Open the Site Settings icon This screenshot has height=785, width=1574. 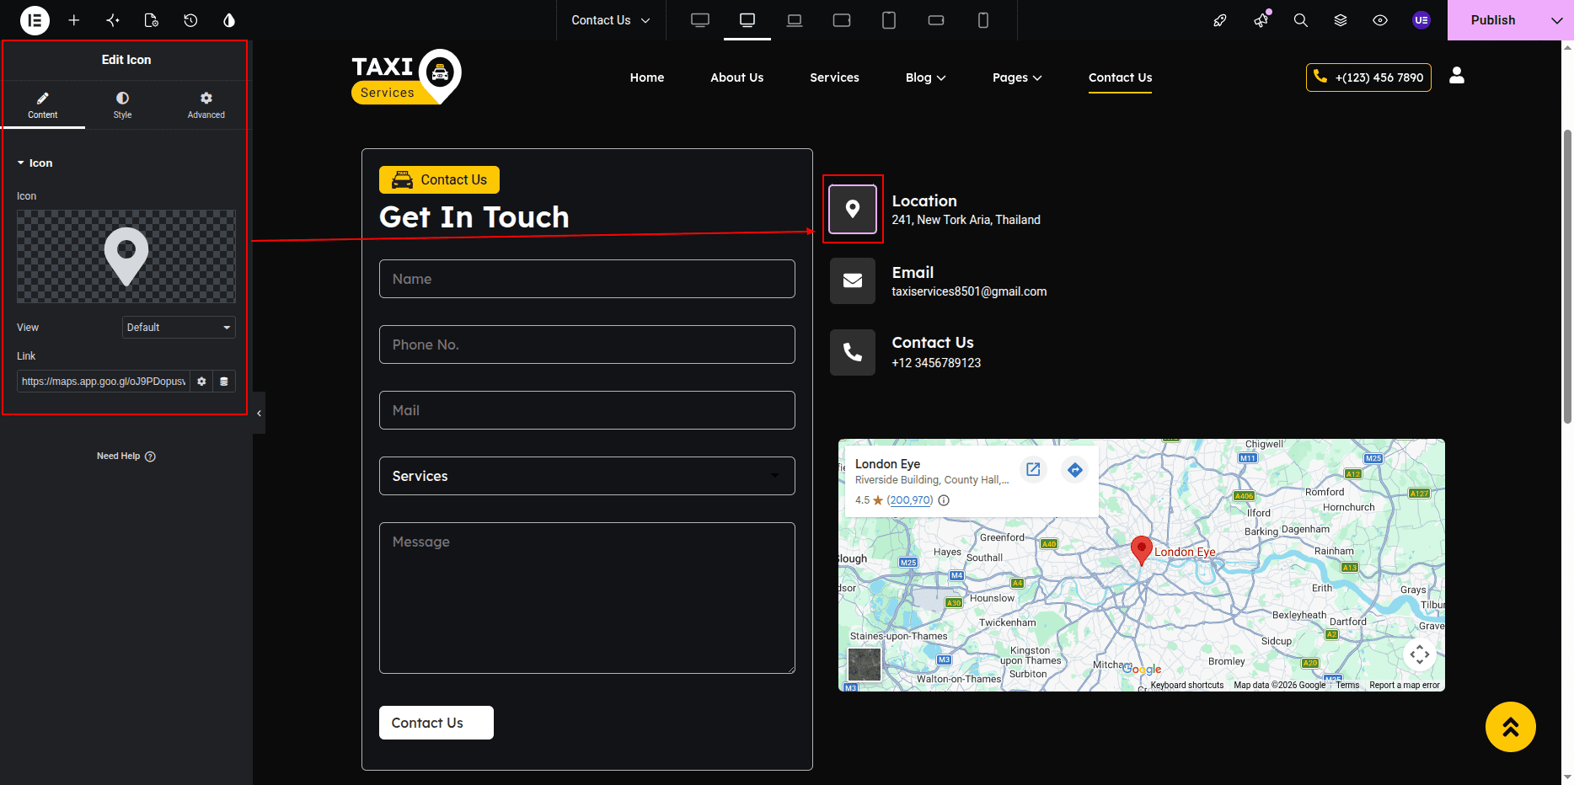click(113, 20)
